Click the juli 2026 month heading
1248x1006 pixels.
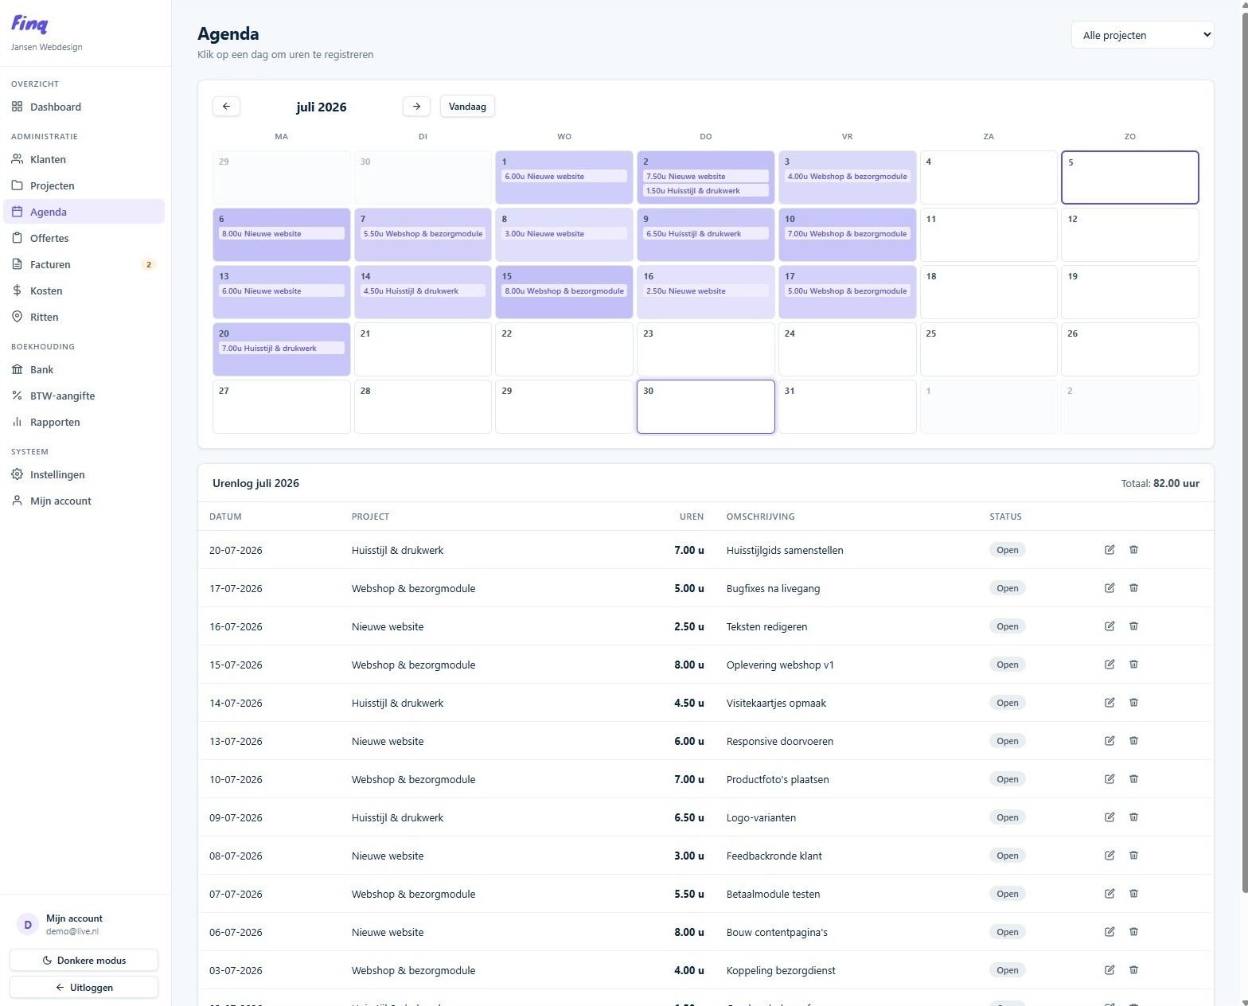[322, 107]
